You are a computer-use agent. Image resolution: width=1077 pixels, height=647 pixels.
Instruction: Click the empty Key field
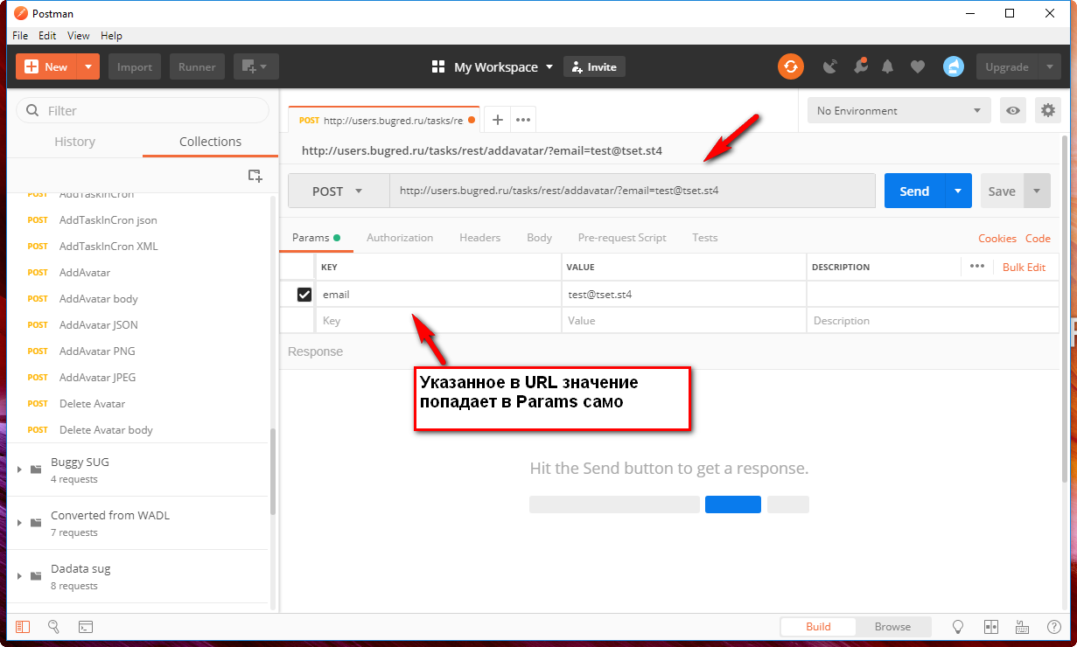[438, 321]
